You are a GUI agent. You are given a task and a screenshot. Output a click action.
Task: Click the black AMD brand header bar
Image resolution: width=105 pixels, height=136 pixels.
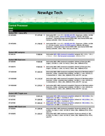pyautogui.click(x=52, y=31)
